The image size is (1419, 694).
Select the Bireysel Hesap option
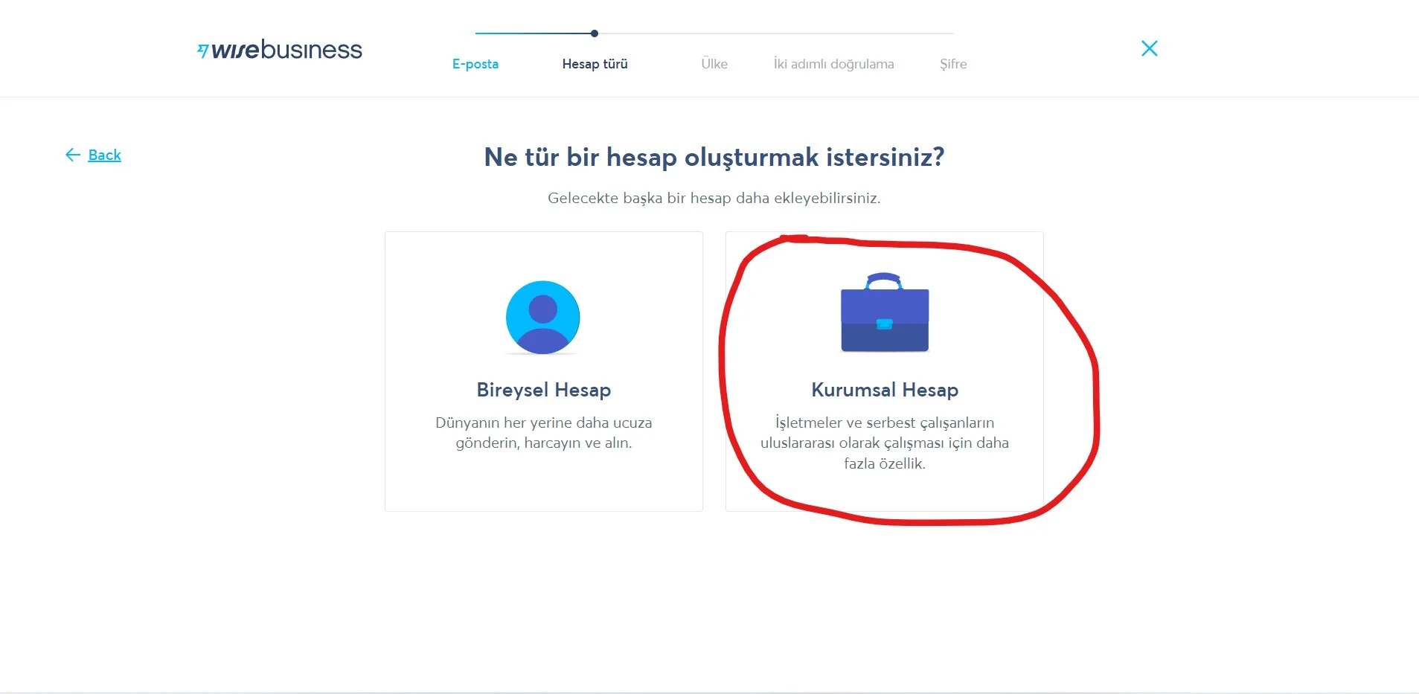coord(543,370)
